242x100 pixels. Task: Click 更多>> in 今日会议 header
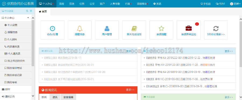tap(229, 97)
